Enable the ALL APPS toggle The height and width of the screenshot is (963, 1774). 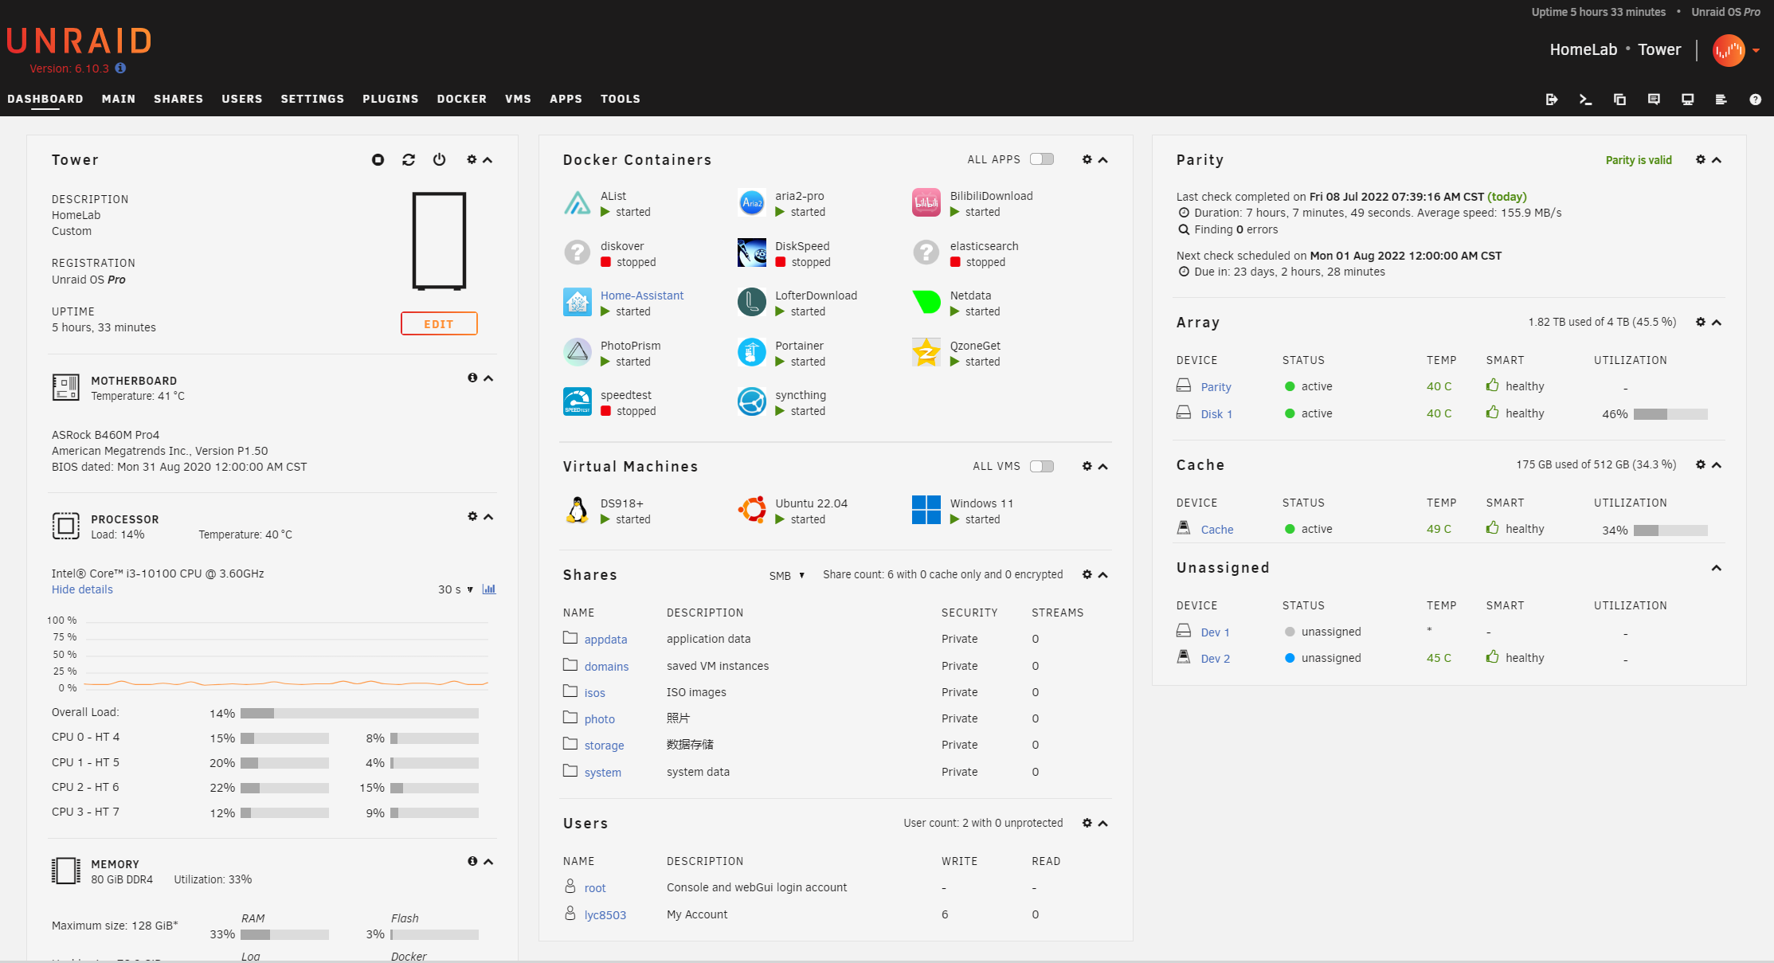[1042, 159]
